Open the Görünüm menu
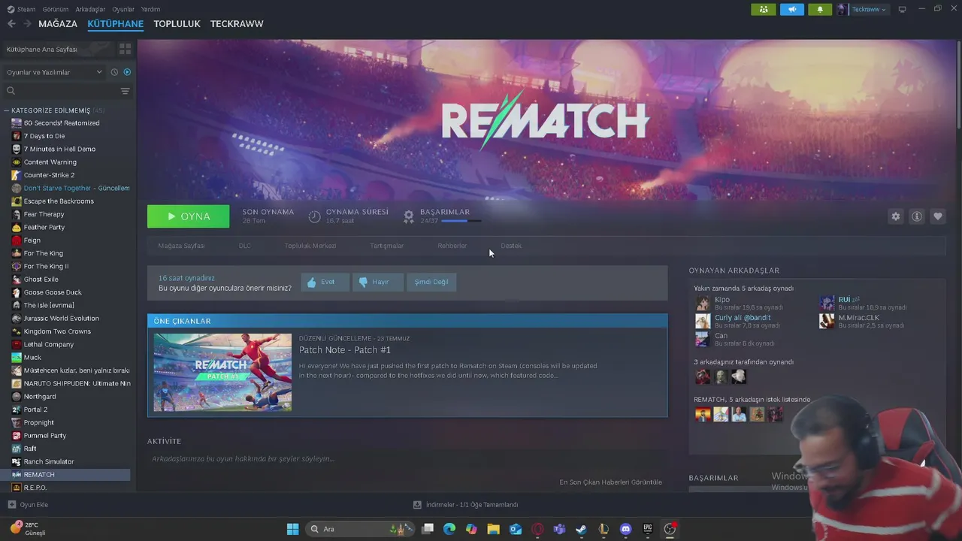 coord(56,9)
